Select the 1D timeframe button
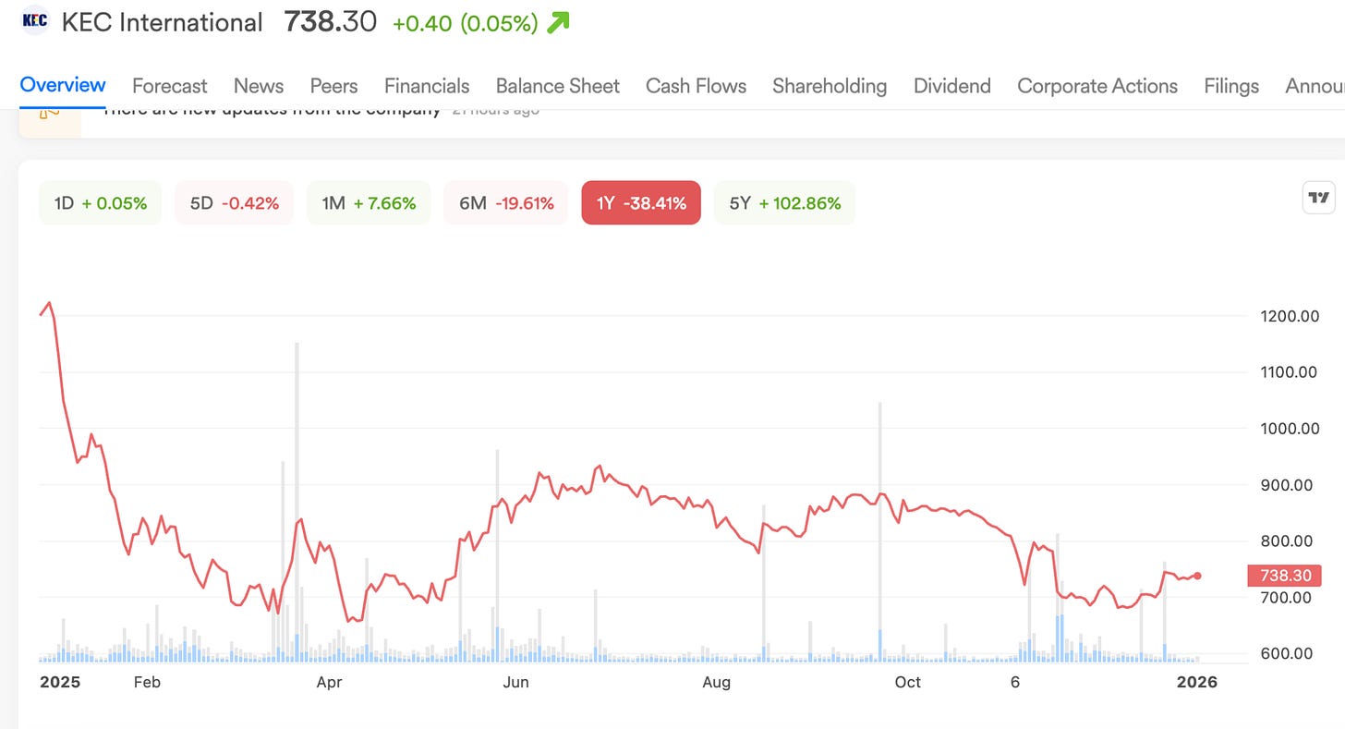 [100, 203]
